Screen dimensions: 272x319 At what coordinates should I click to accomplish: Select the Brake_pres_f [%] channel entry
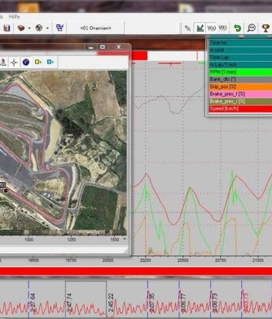[240, 94]
